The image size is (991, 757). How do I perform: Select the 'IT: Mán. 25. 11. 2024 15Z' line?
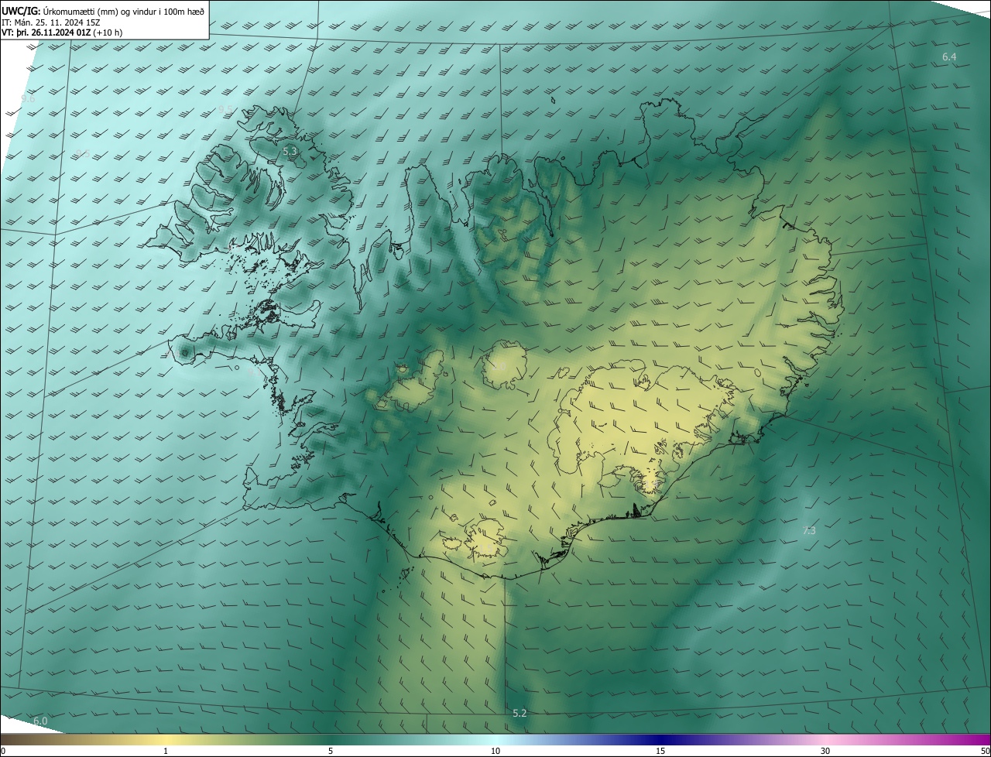(51, 22)
